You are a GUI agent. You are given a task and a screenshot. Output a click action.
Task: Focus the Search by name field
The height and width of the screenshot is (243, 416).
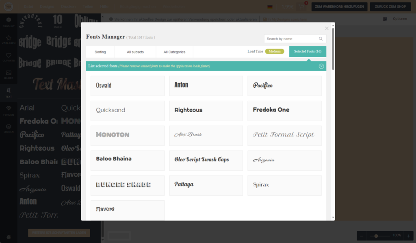[290, 39]
